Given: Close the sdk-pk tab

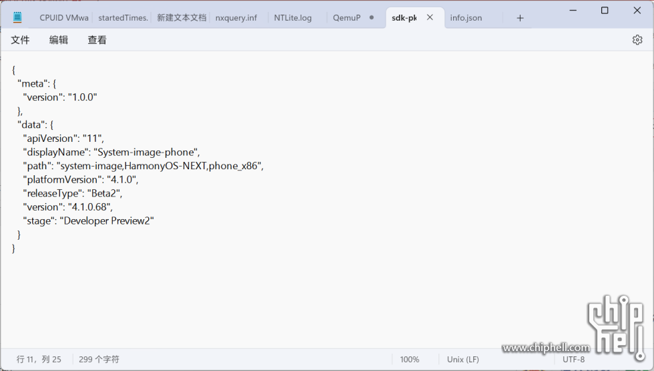Looking at the screenshot, I should click(430, 17).
